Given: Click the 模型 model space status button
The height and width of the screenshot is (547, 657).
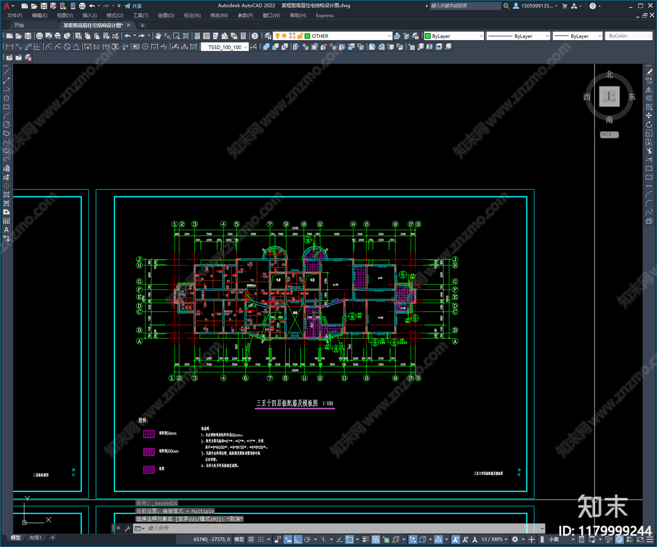Looking at the screenshot, I should (x=239, y=540).
